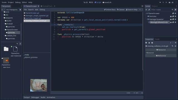
Task: Play the project with the play icon
Action: point(160,2)
